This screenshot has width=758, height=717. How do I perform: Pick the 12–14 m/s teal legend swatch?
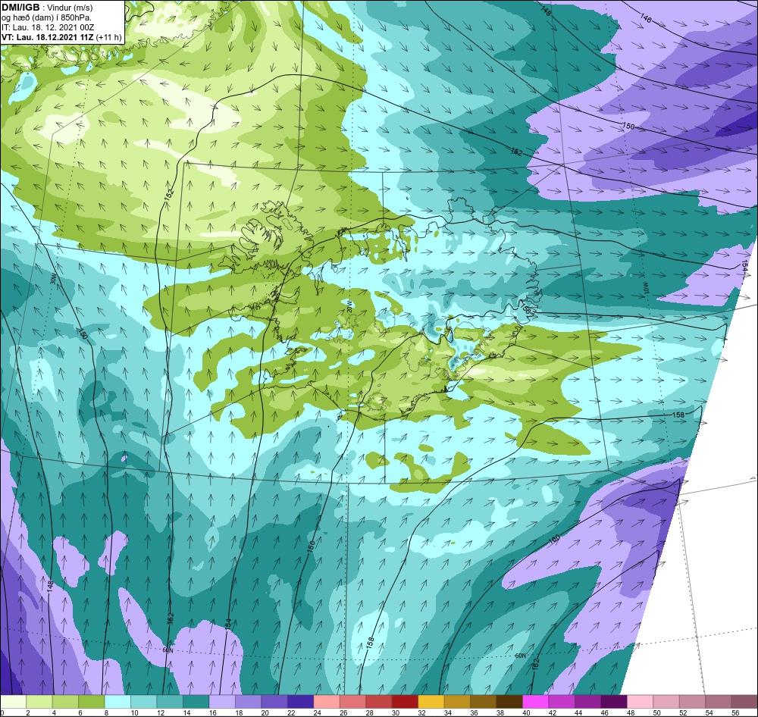coord(170,702)
